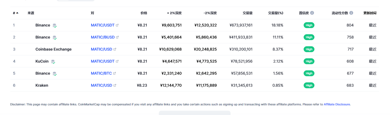Click the external link icon after Coinbase MATIC/USD
The width and height of the screenshot is (391, 115).
[x=115, y=49]
